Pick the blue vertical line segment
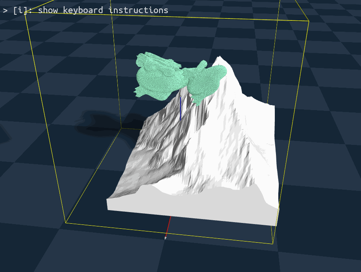Image resolution: width=361 pixels, height=272 pixels. pyautogui.click(x=180, y=109)
